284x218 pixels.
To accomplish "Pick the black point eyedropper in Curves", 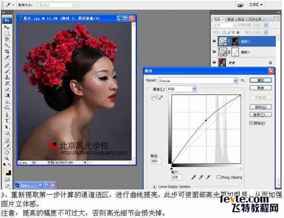I will coord(194,177).
